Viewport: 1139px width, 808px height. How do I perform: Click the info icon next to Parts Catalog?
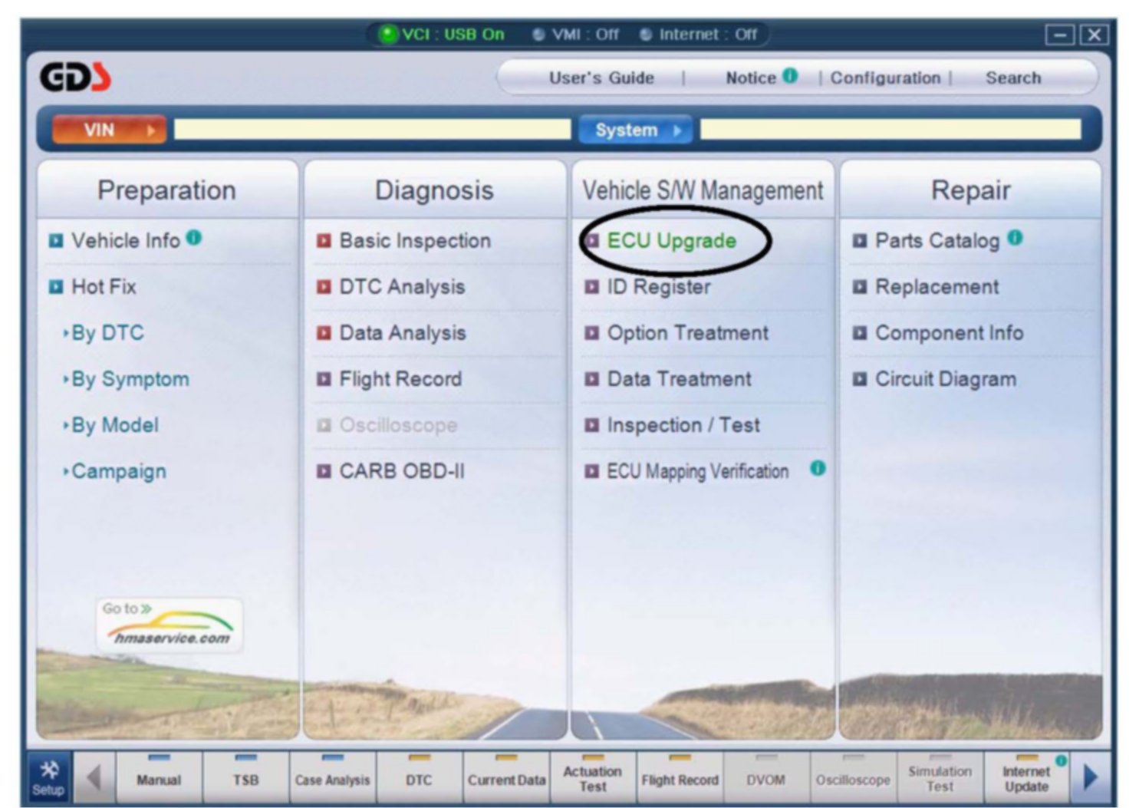click(1015, 239)
